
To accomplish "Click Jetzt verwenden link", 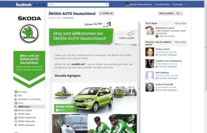I will (167, 36).
